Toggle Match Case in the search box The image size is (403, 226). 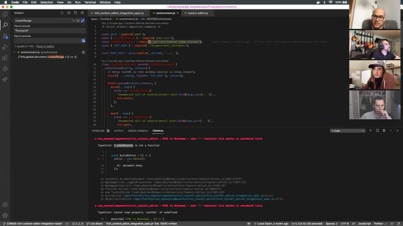tap(73, 21)
